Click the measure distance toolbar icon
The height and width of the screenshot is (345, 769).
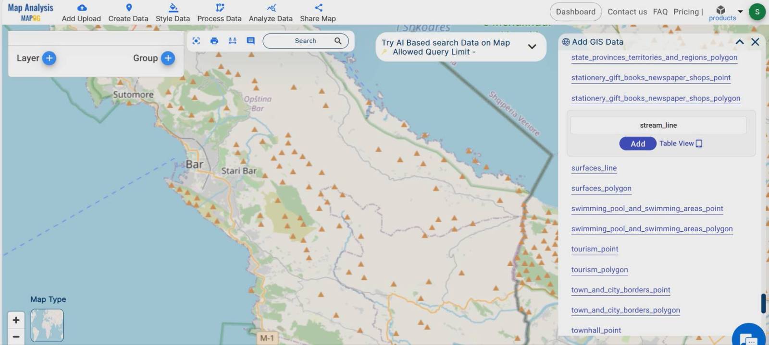233,41
